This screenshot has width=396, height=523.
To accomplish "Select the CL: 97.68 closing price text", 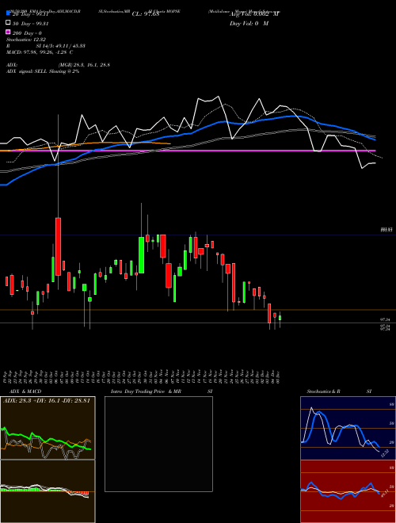I will 146,14.
